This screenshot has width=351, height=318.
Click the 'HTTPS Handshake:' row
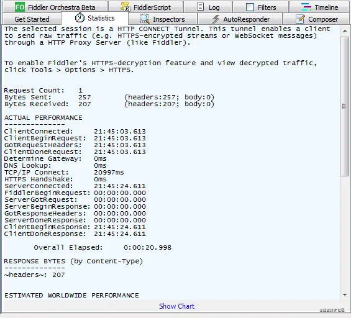55,179
